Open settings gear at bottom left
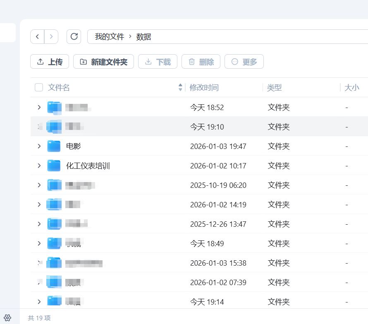Screen dimensions: 368x324 (7, 318)
